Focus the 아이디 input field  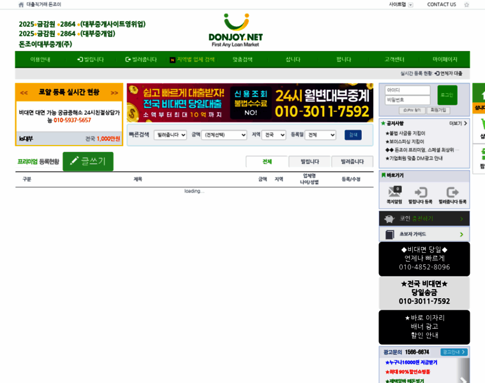[407, 90]
